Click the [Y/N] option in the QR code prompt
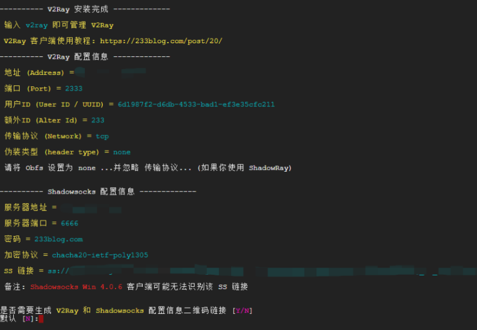The height and width of the screenshot is (330, 477). click(242, 310)
